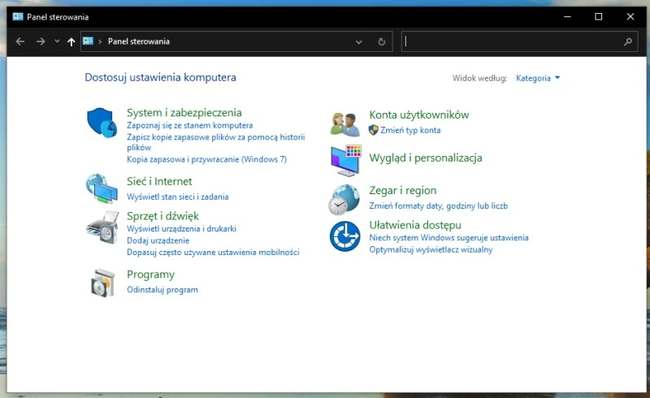The width and height of the screenshot is (650, 398).
Task: Open the Ułatwienia dostępu blue circle icon
Action: point(344,236)
